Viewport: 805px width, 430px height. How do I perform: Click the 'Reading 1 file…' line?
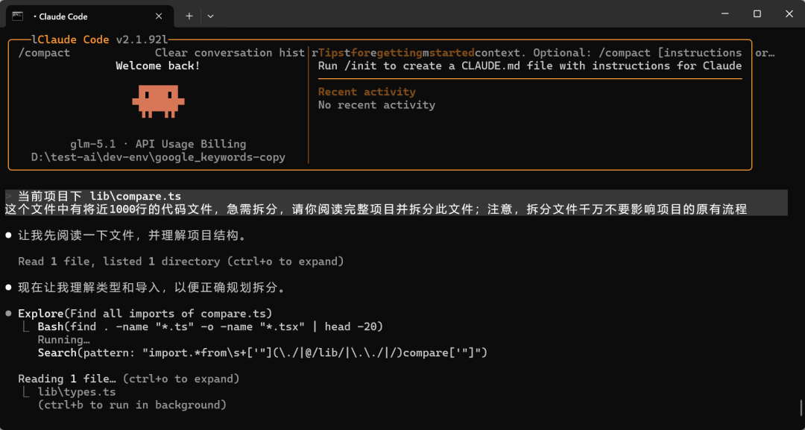[x=129, y=379]
